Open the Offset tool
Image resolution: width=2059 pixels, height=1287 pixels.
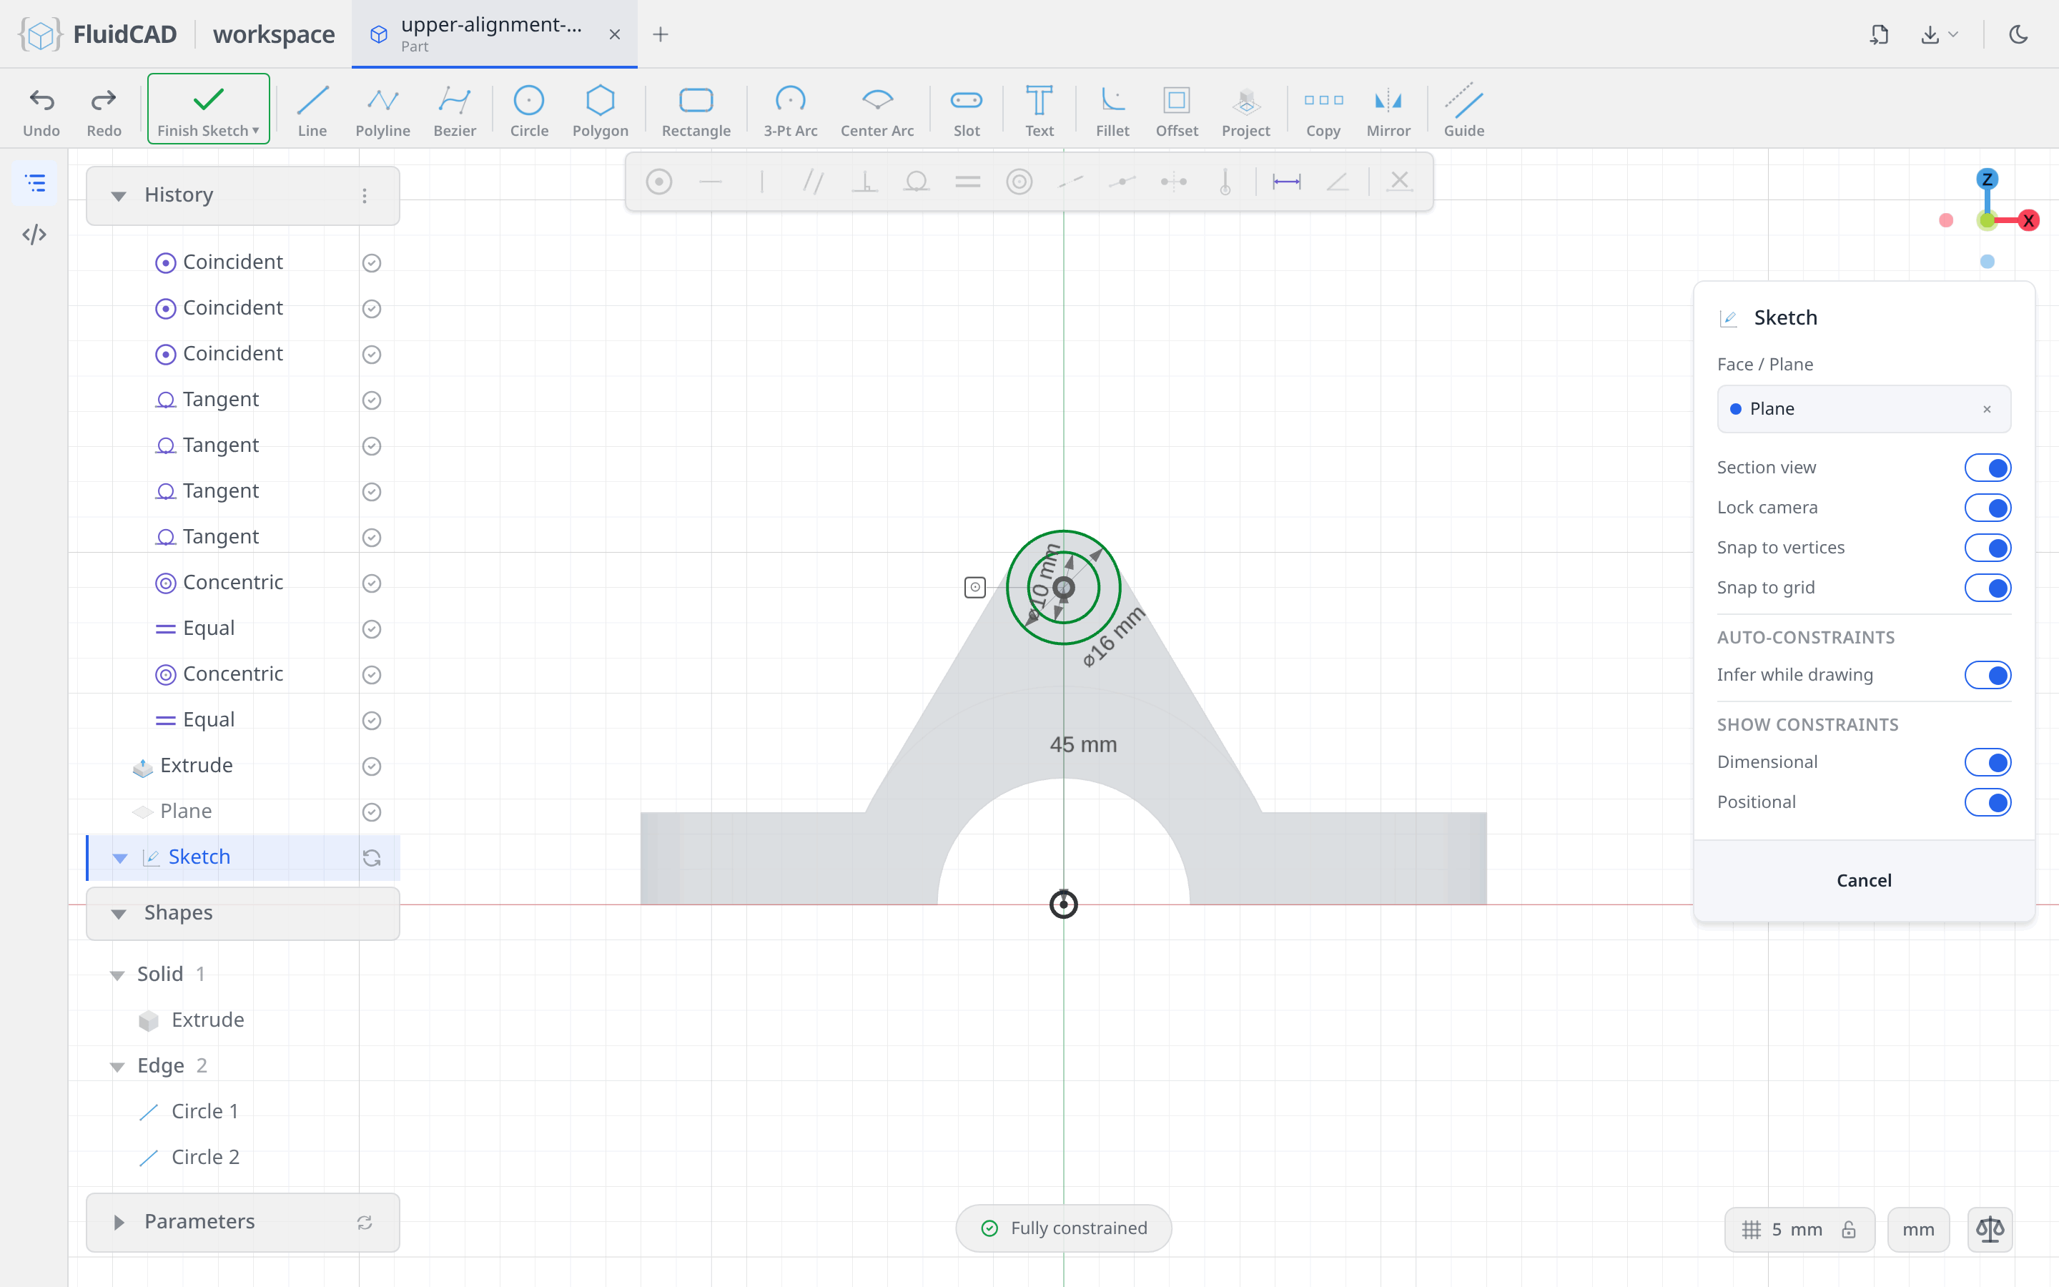coord(1177,110)
